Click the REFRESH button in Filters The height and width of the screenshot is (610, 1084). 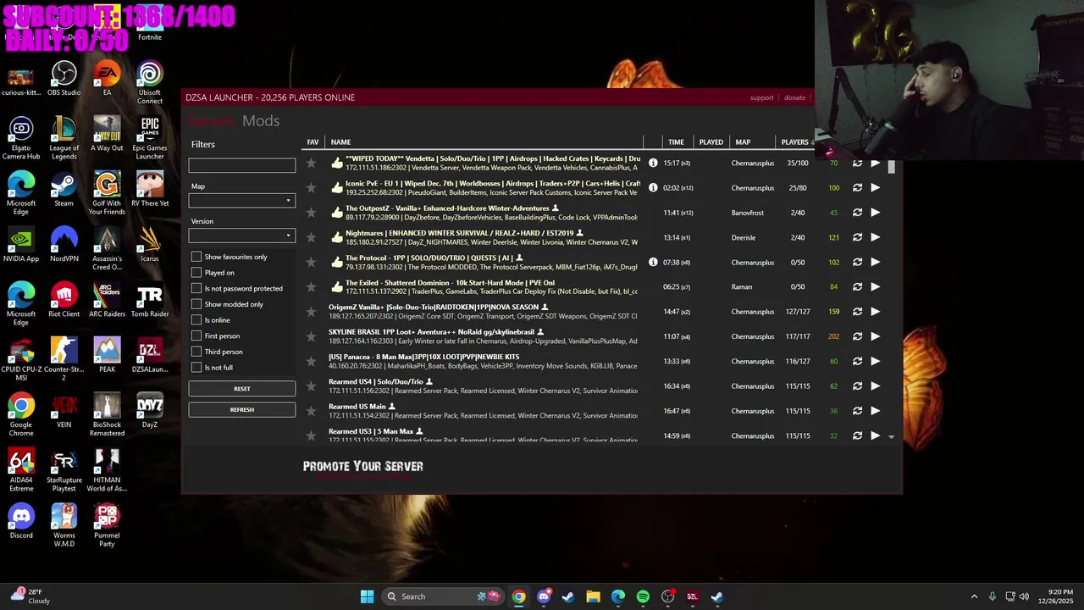coord(242,410)
